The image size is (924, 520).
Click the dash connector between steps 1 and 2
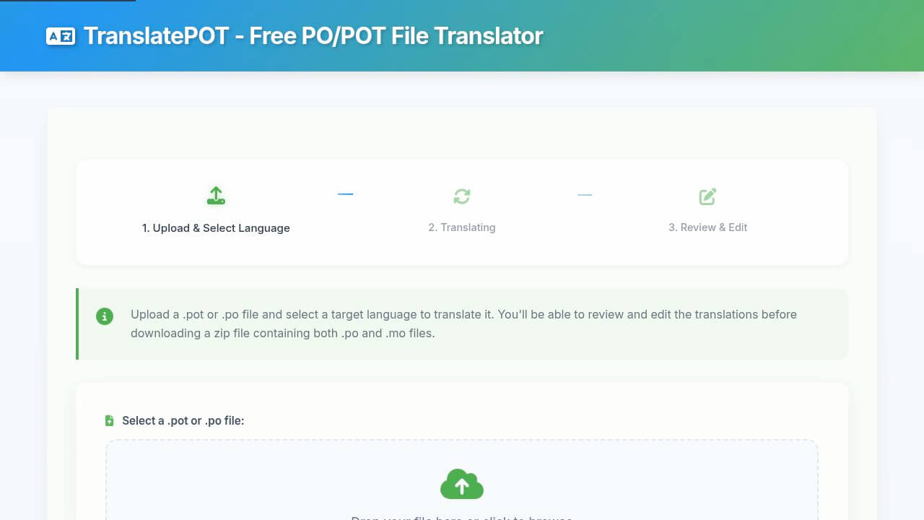point(345,194)
